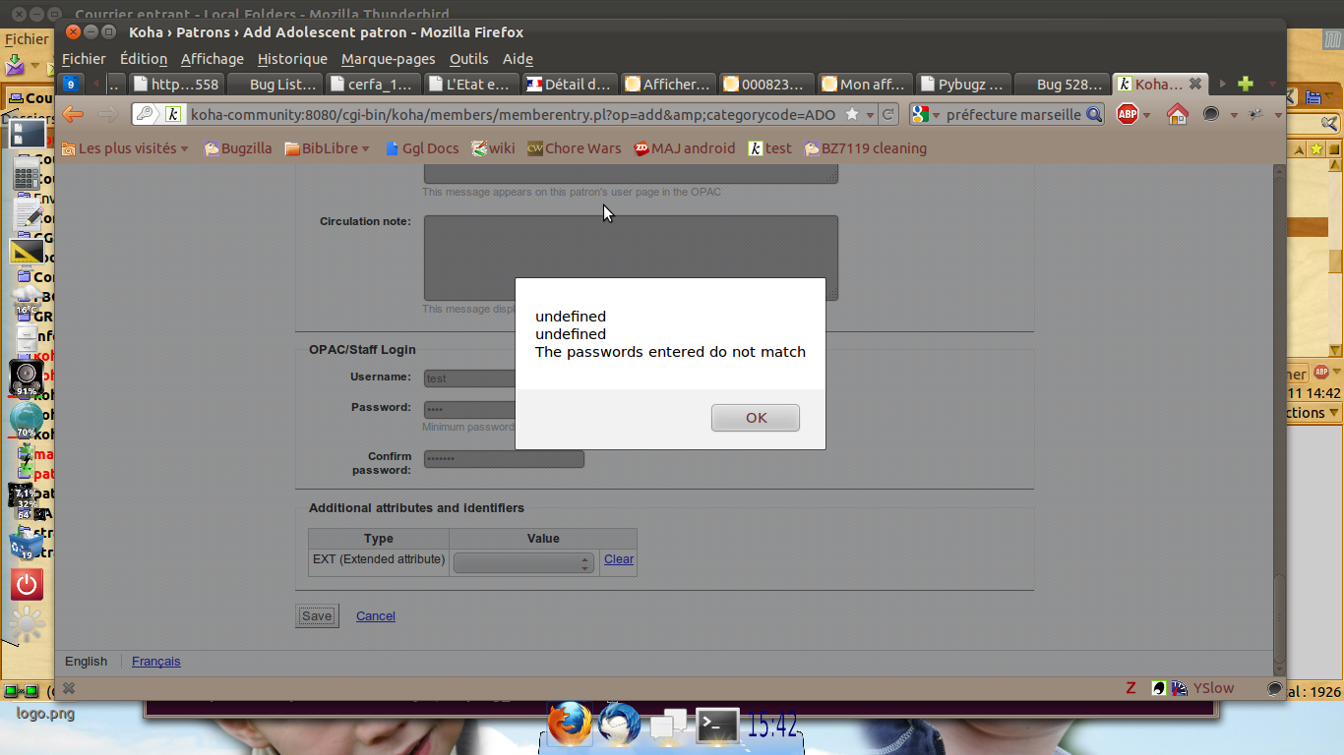Launch Terminal from the dock
1344x755 pixels.
717,726
